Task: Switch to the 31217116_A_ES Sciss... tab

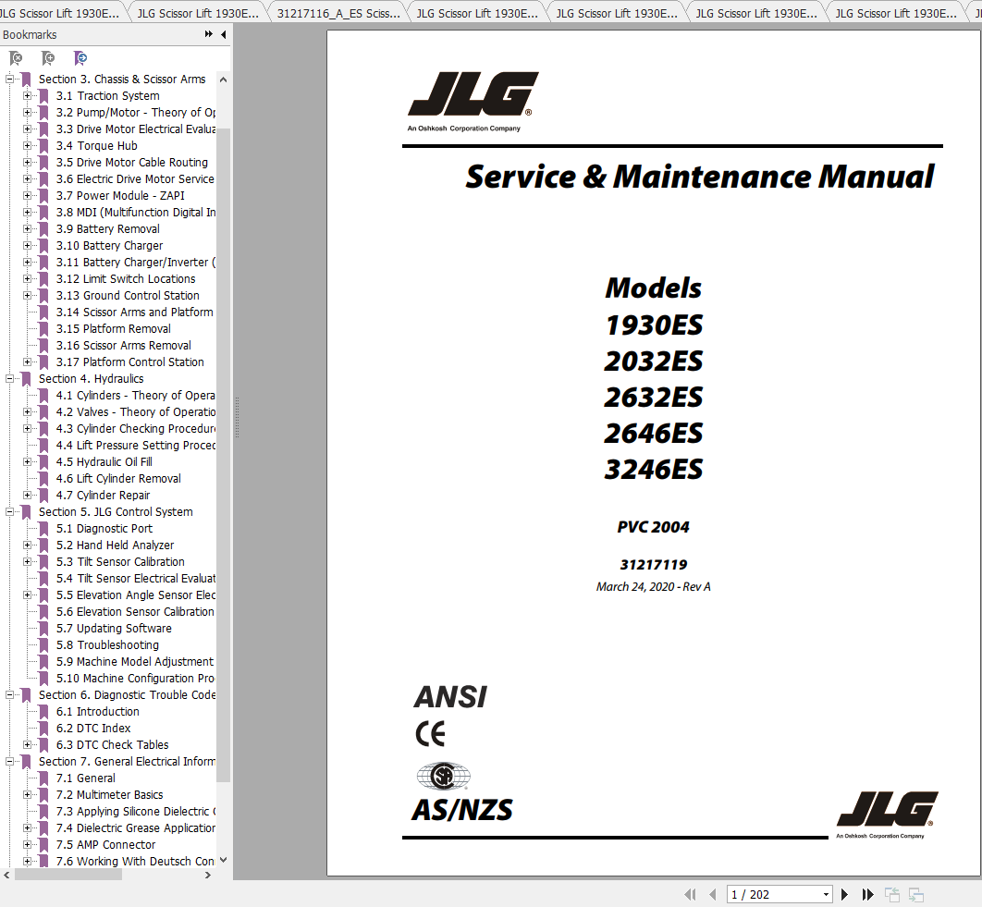Action: click(338, 13)
